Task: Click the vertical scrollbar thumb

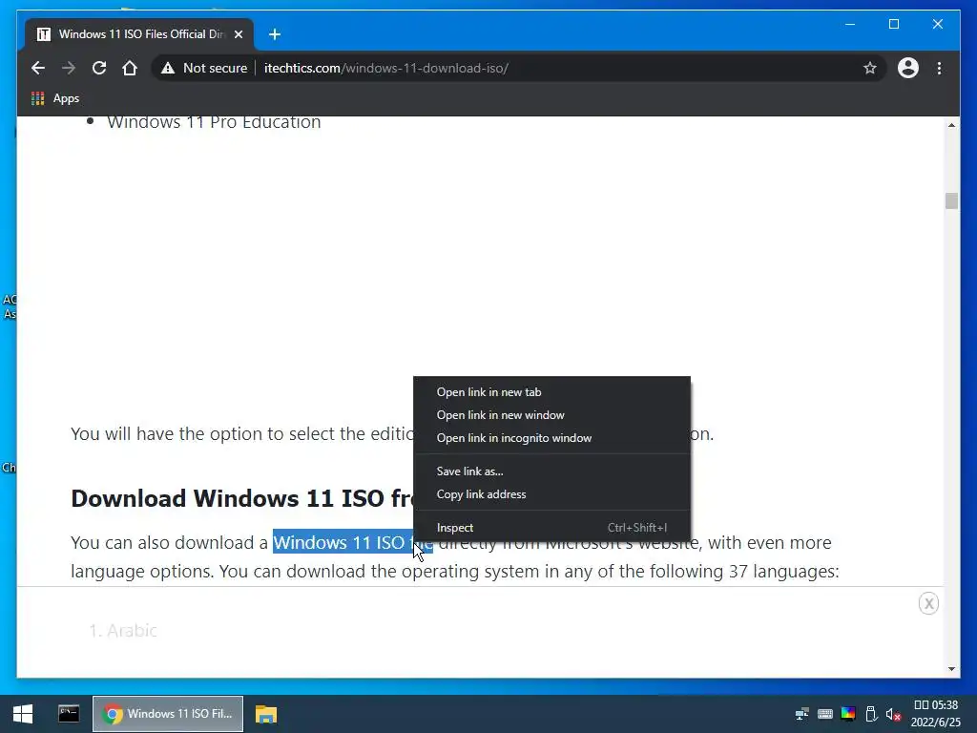Action: pyautogui.click(x=951, y=200)
